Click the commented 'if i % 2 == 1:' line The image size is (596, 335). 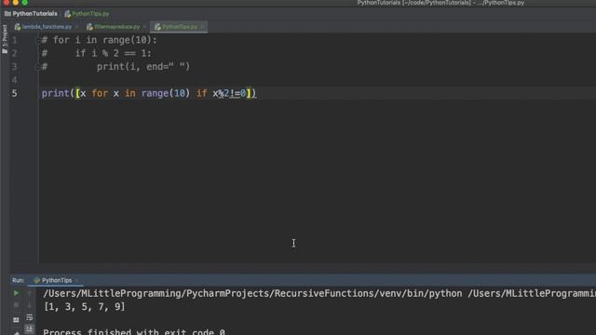(97, 54)
